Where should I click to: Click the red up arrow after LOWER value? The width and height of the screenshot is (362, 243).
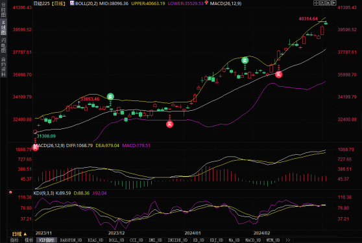[206, 3]
